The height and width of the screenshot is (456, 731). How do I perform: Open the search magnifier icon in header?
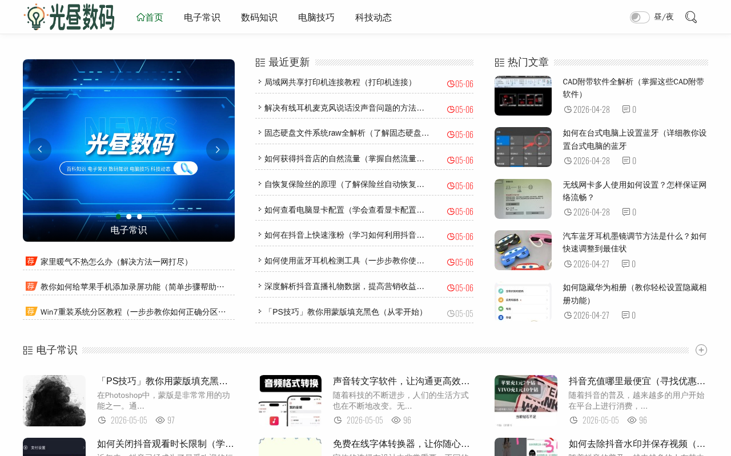point(690,17)
